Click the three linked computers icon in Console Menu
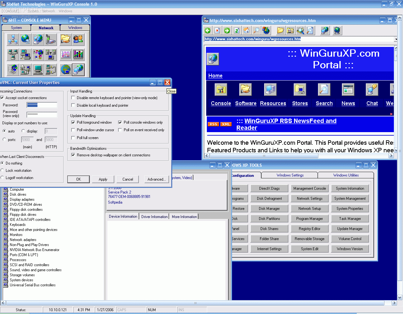 (x=13, y=54)
